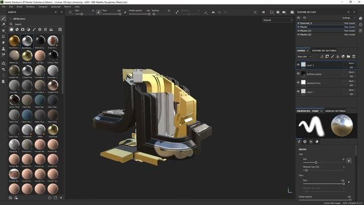This screenshot has height=205, width=364.
Task: Open the camera video icon in top toolbar
Action: 284,12
